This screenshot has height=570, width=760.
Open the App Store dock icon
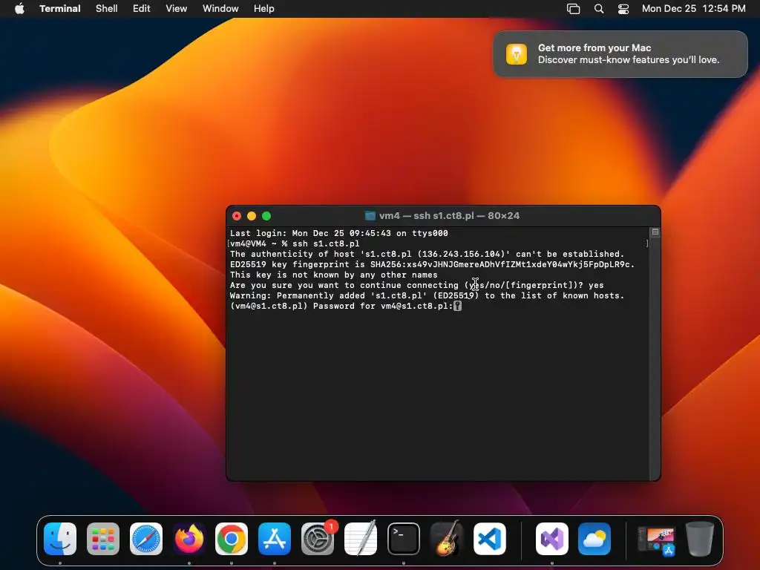coord(275,539)
